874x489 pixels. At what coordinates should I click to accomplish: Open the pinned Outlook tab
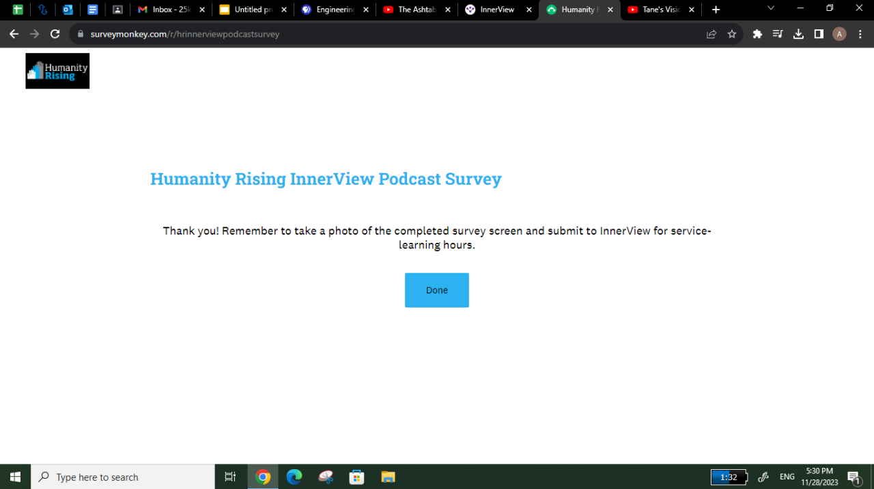(68, 10)
